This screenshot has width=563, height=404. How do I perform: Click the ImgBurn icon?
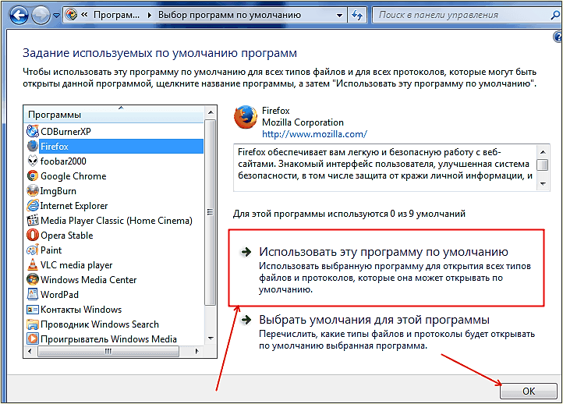click(33, 190)
